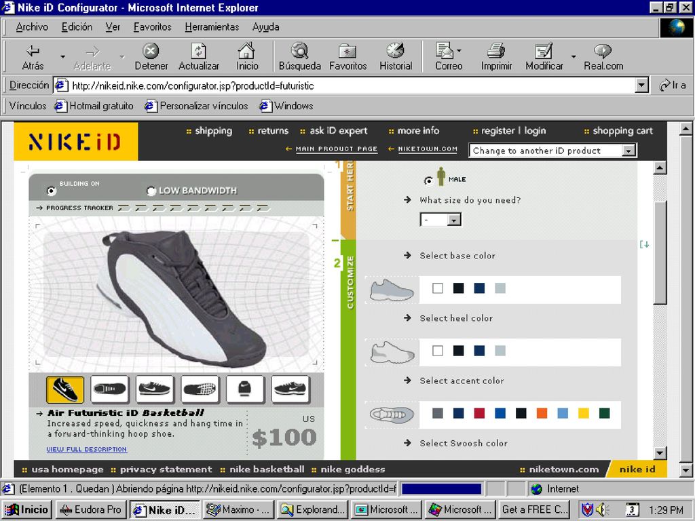This screenshot has height=521, width=695.
Task: Select the top-down shoe view thumbnail
Action: pyautogui.click(x=109, y=389)
